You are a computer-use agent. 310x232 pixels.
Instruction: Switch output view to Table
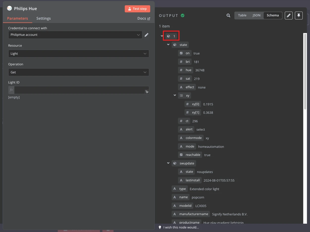tap(242, 15)
